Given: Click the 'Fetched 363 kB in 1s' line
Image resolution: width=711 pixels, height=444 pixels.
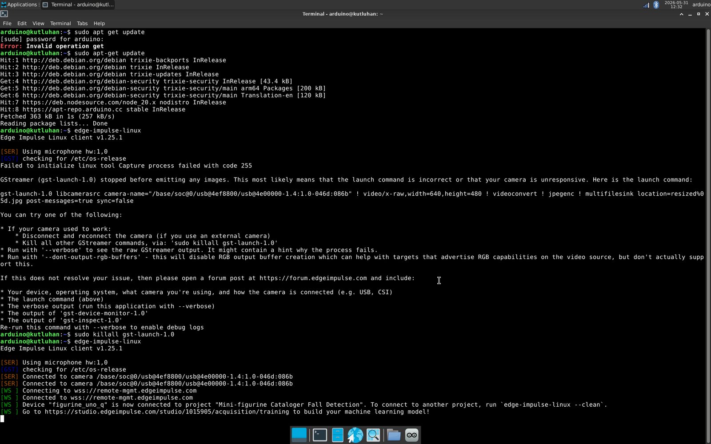Looking at the screenshot, I should (x=57, y=117).
